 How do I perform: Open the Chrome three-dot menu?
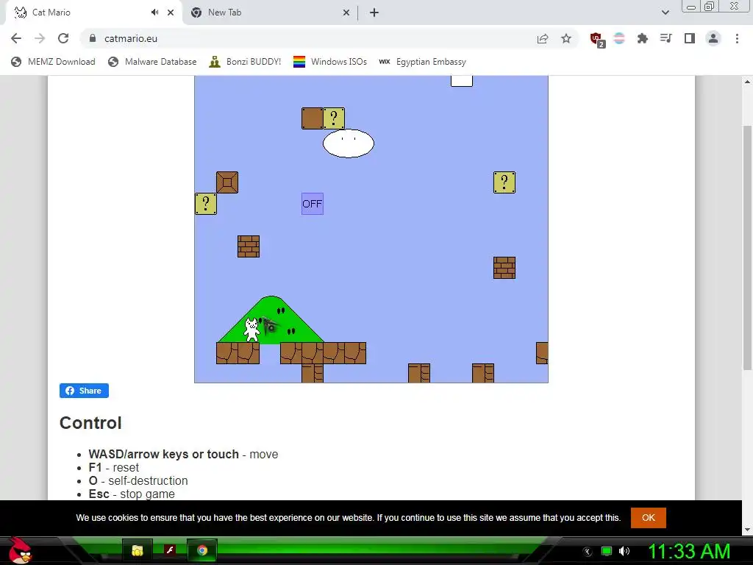737,38
